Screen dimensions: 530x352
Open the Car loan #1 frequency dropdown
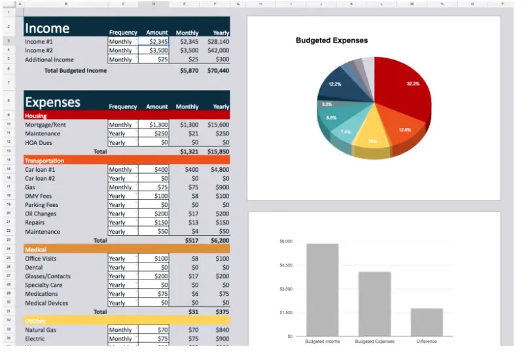coord(123,169)
